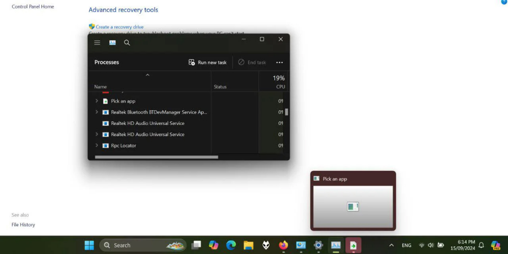Open the Wi-Fi network icon in the tray
The height and width of the screenshot is (254, 508).
(422, 245)
